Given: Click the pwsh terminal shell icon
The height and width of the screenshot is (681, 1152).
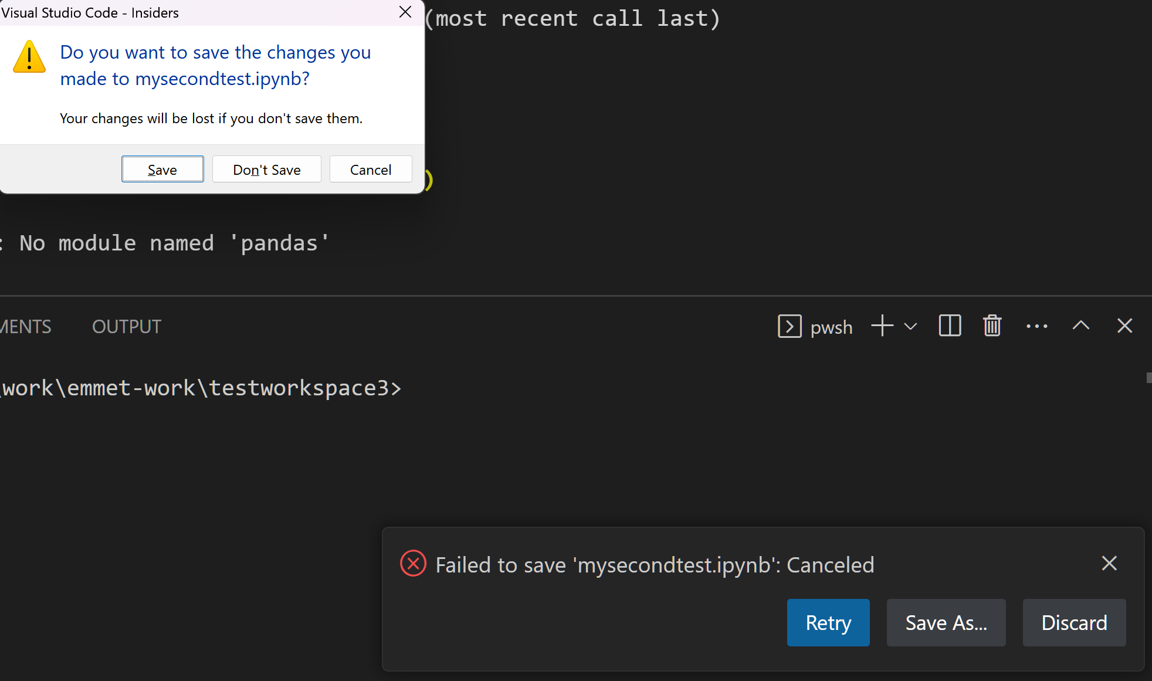Looking at the screenshot, I should pyautogui.click(x=790, y=326).
